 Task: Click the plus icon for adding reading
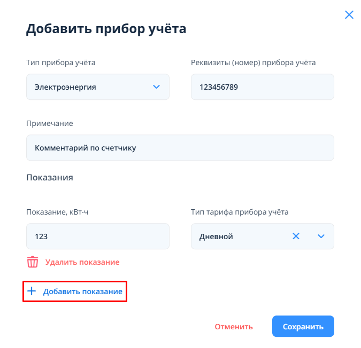point(32,291)
